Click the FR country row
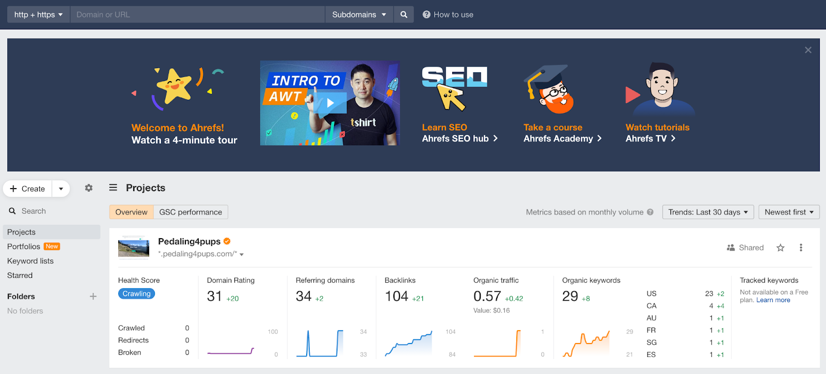The height and width of the screenshot is (374, 826). (685, 330)
